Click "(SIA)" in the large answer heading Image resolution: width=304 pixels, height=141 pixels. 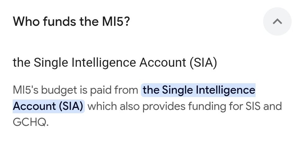tap(203, 63)
